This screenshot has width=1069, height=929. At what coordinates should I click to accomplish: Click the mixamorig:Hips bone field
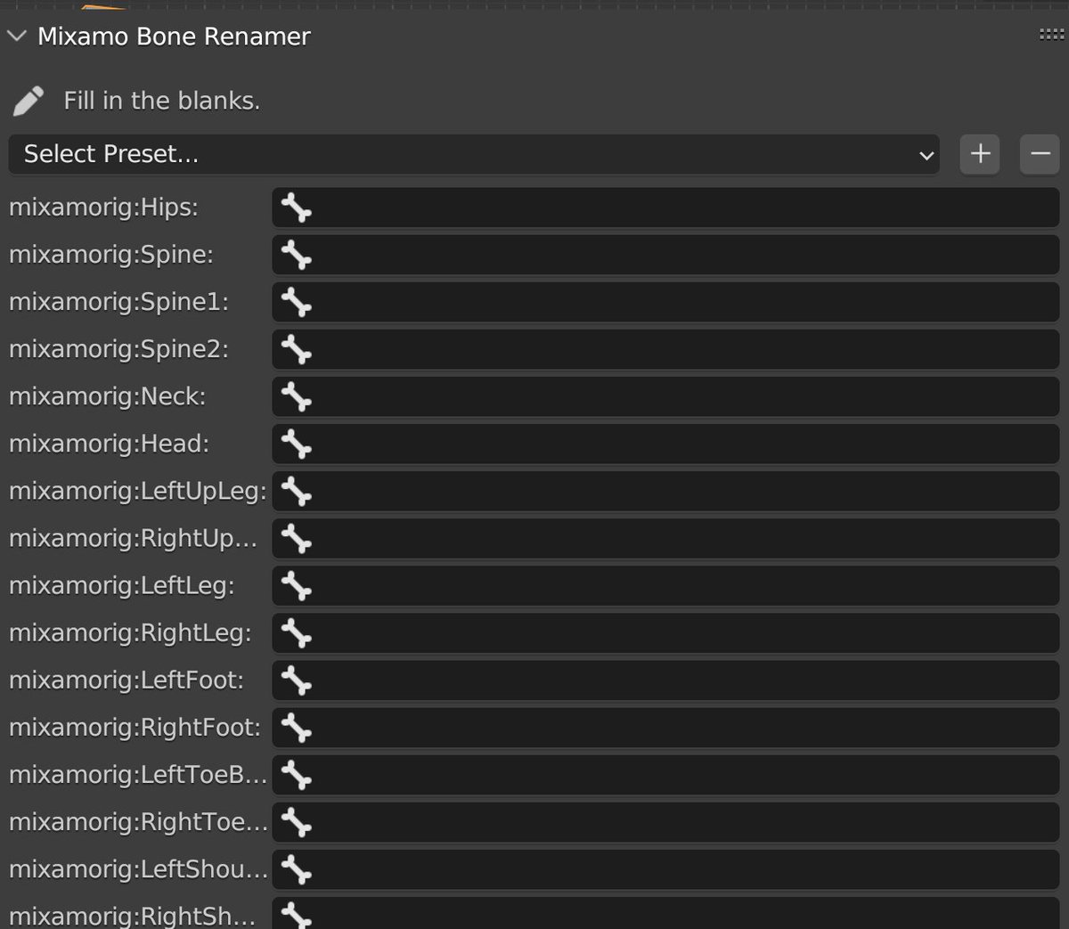[665, 208]
